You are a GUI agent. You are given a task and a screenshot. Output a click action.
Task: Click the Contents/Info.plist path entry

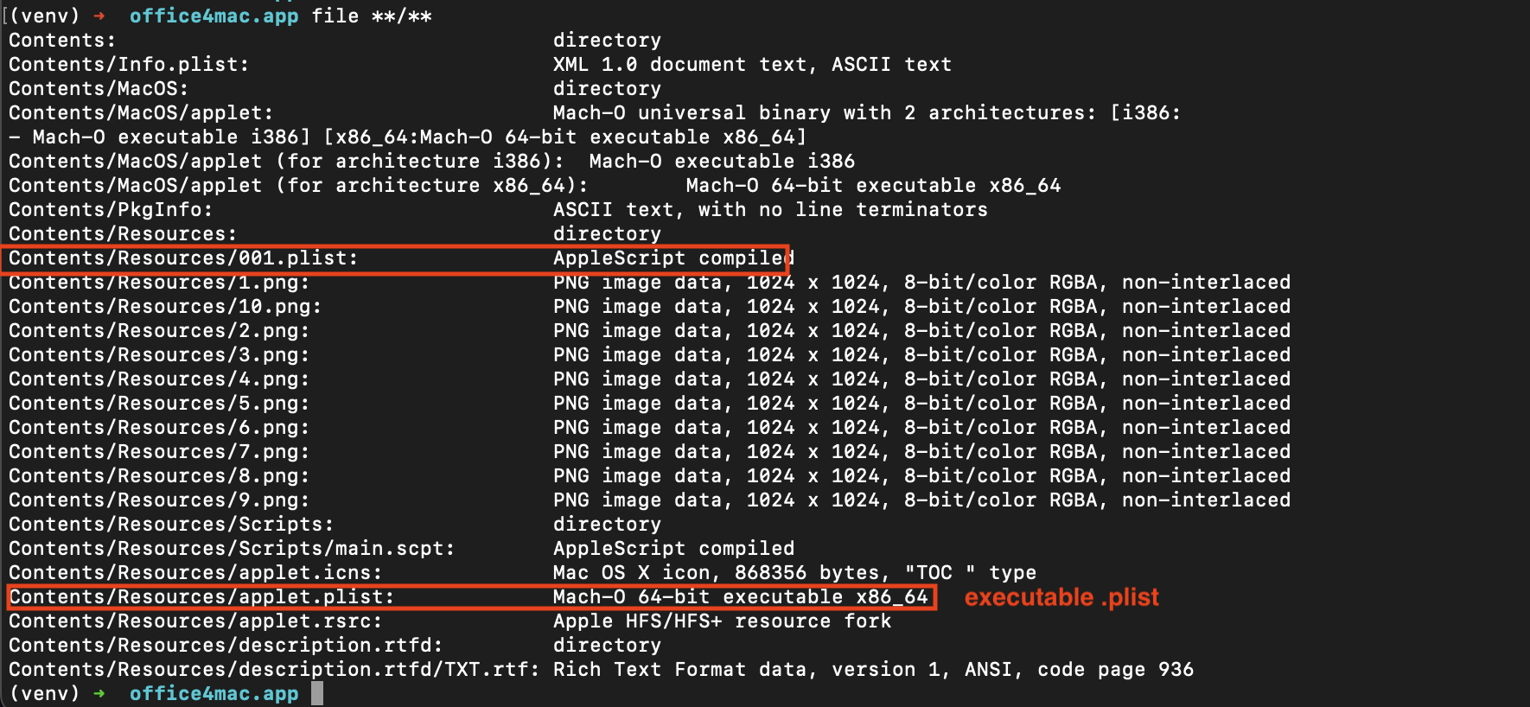click(128, 65)
